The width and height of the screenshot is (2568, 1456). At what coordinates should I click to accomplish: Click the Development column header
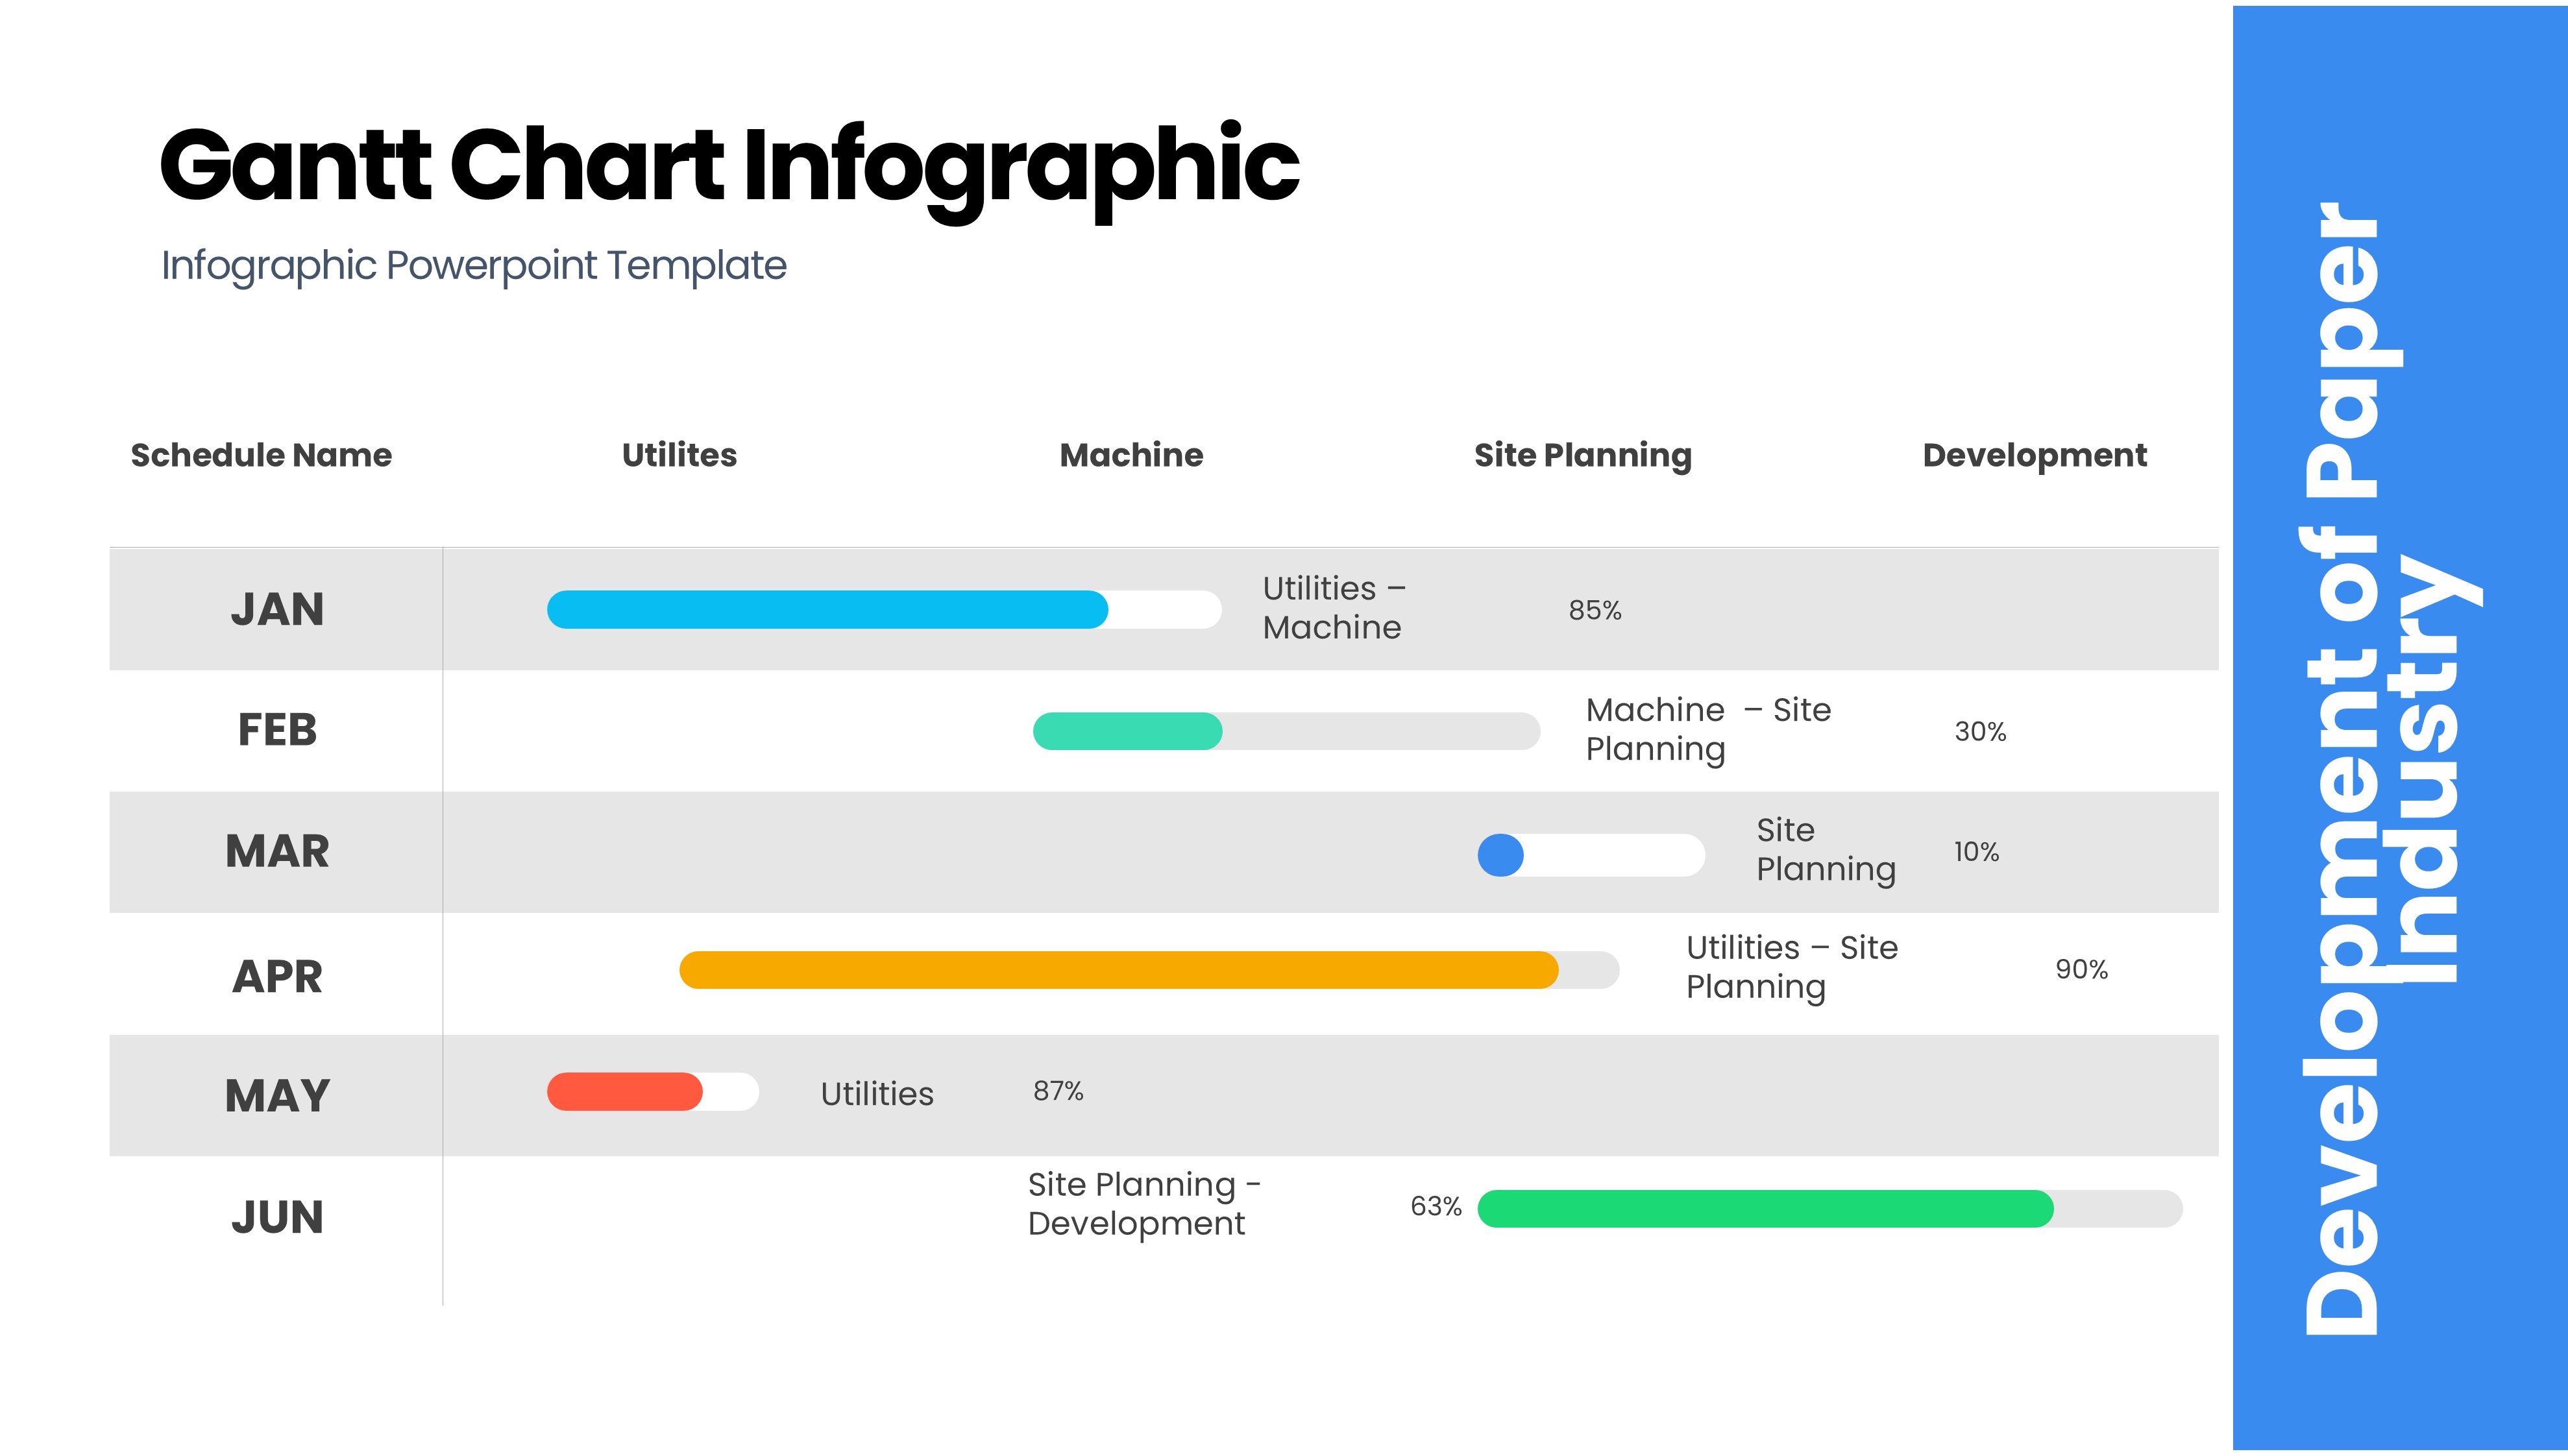click(2034, 456)
